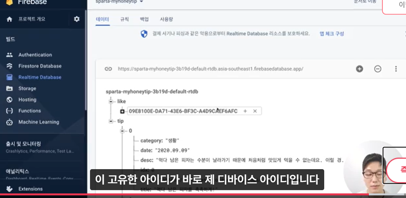Open Firestore Database in sidebar
Viewport: 406px width, 198px height.
tap(40, 66)
